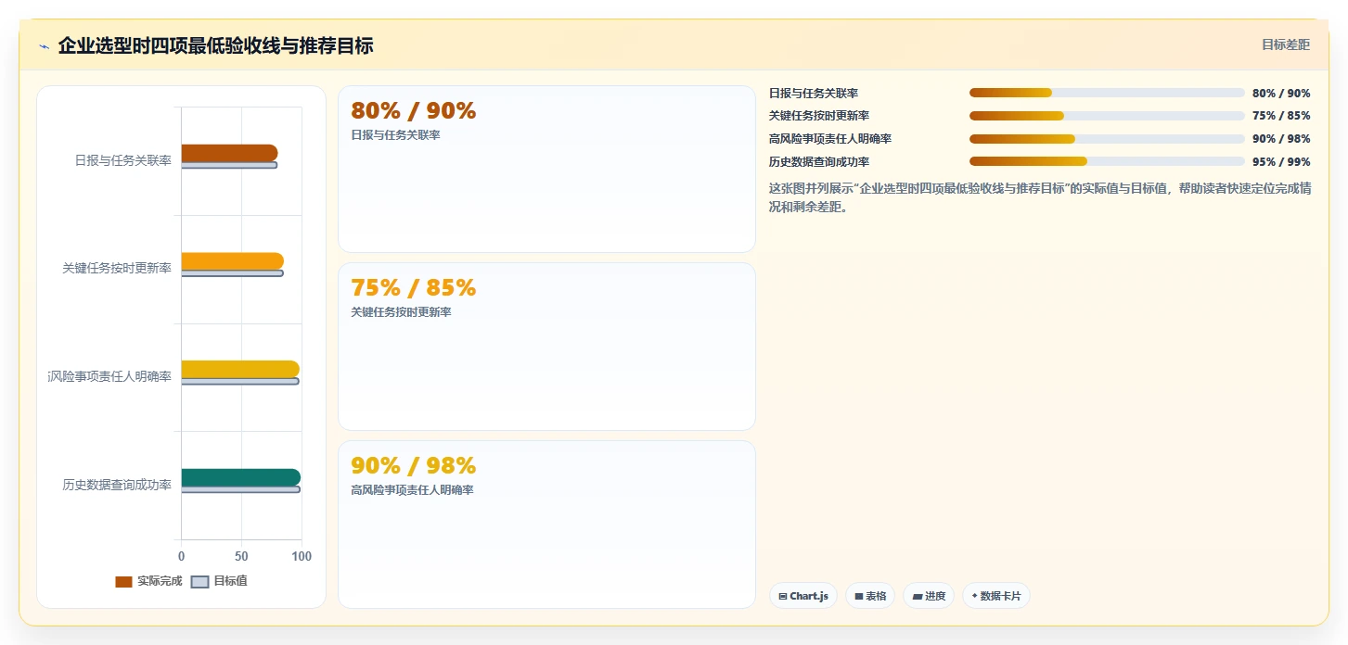Image resolution: width=1348 pixels, height=645 pixels.
Task: Toggle the 目标值 legend item
Action: [219, 581]
